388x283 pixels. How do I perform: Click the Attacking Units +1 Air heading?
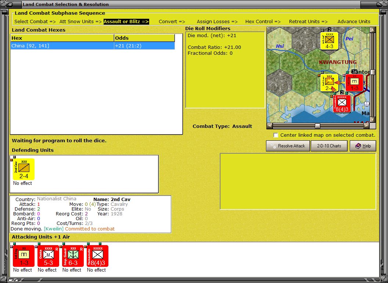pos(41,237)
